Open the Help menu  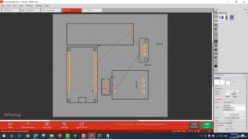click(46, 6)
